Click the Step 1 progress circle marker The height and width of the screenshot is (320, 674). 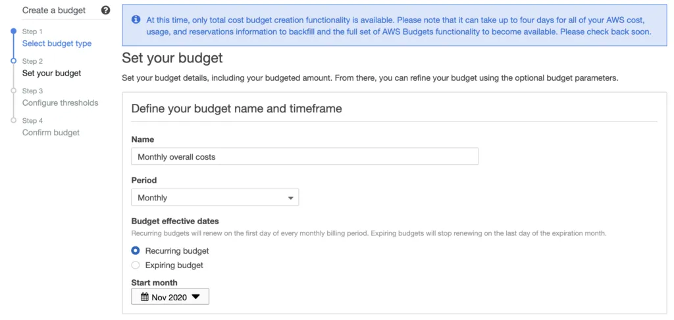13,31
